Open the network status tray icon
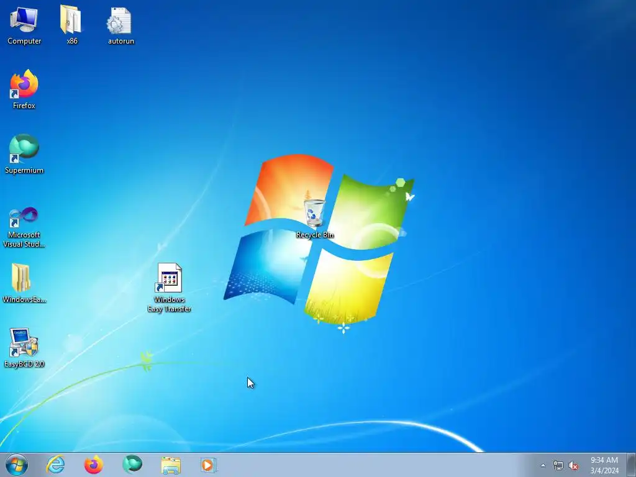 [558, 465]
